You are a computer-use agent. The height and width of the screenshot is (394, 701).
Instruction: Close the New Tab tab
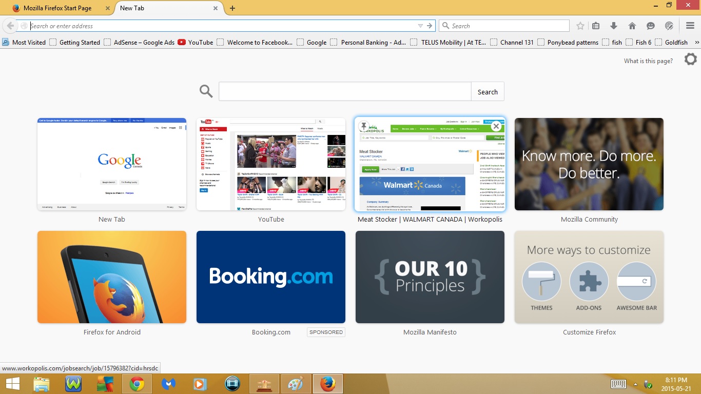click(216, 8)
